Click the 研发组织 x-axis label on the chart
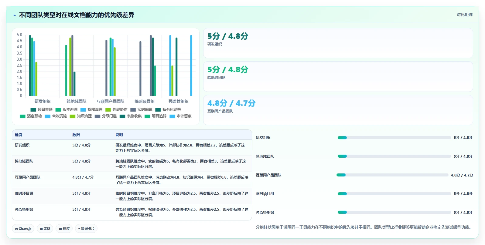 43,102
